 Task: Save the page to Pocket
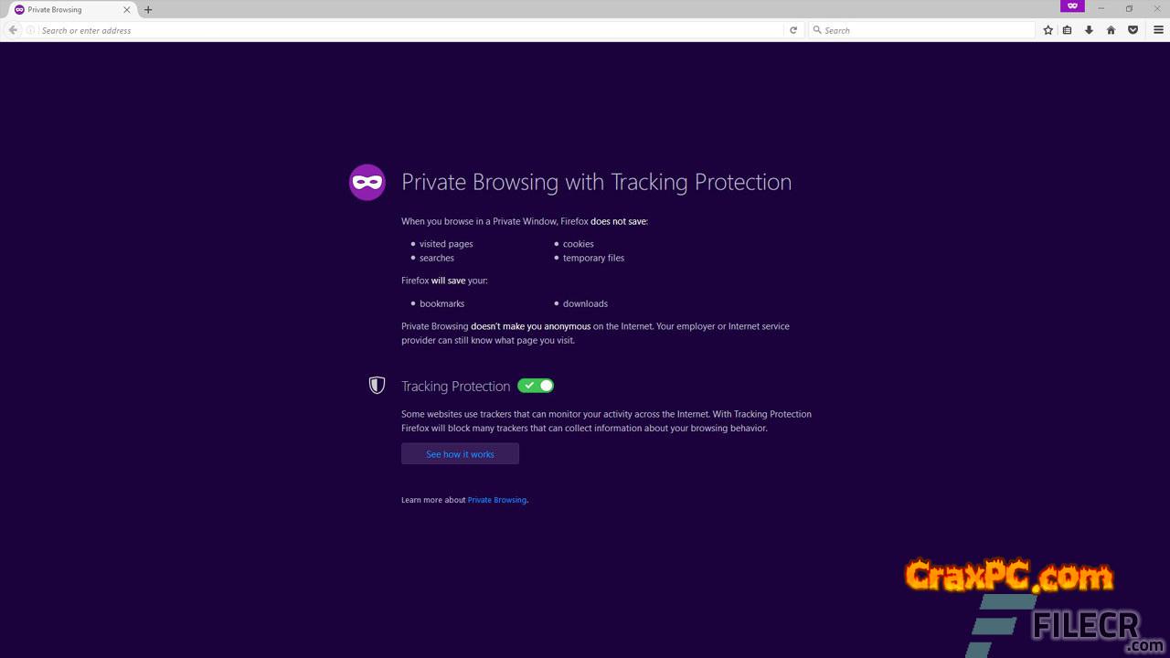pos(1133,30)
